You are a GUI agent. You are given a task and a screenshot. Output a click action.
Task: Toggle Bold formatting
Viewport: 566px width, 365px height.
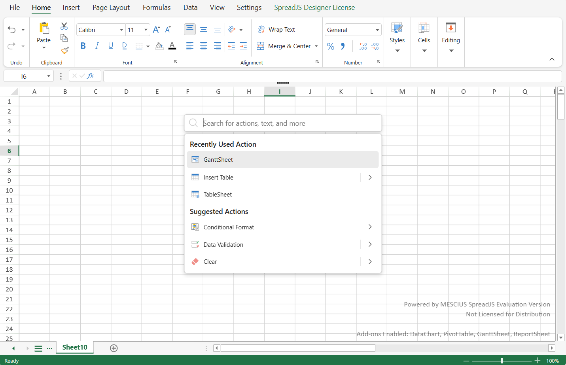pos(83,46)
